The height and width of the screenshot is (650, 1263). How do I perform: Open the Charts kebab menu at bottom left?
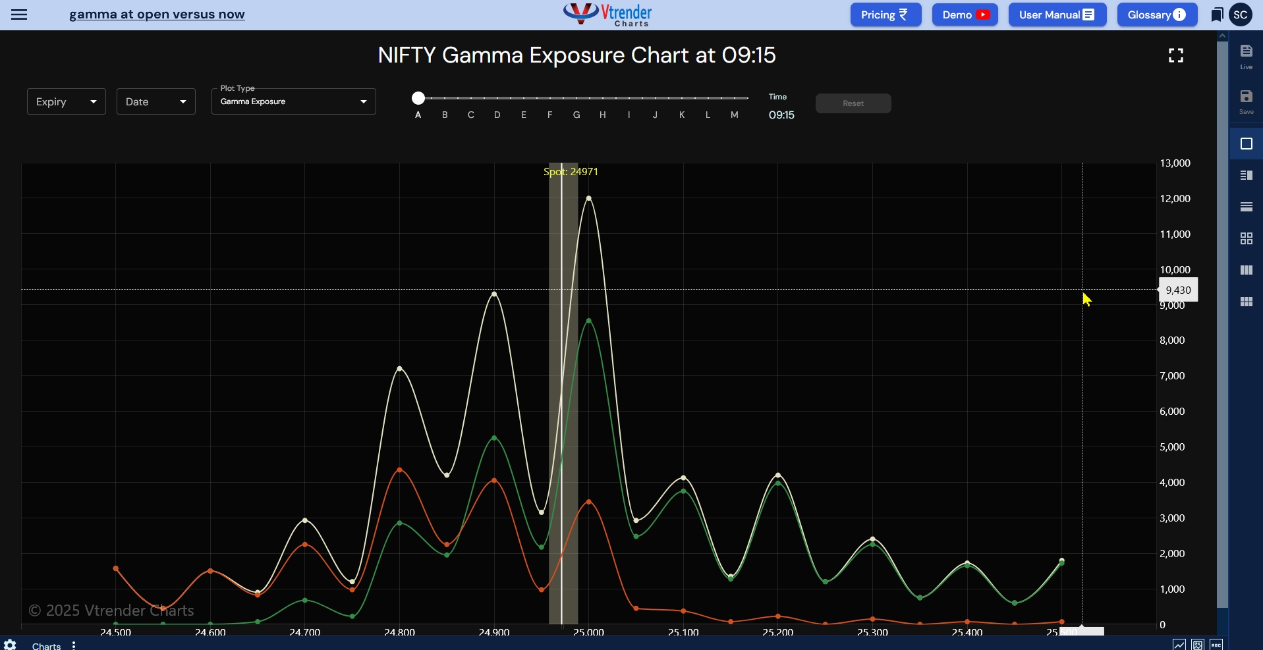pos(73,645)
